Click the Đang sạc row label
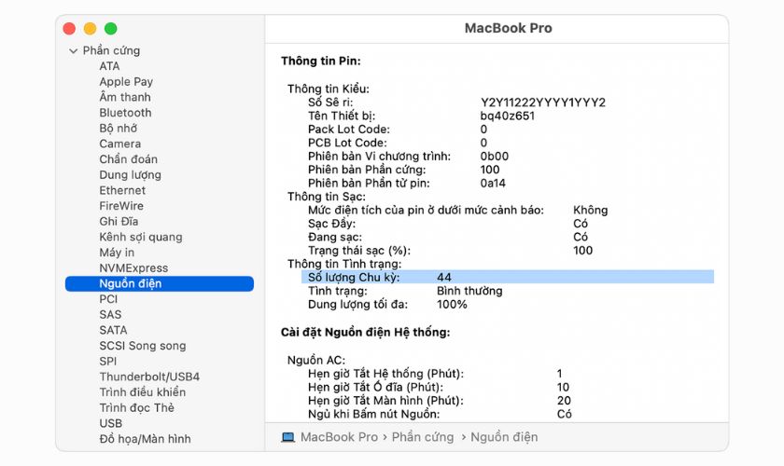This screenshot has height=466, width=784. click(335, 238)
